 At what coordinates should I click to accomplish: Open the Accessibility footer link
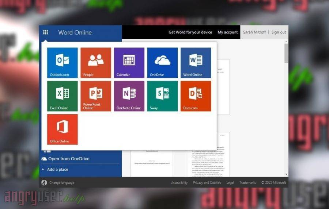(x=179, y=183)
